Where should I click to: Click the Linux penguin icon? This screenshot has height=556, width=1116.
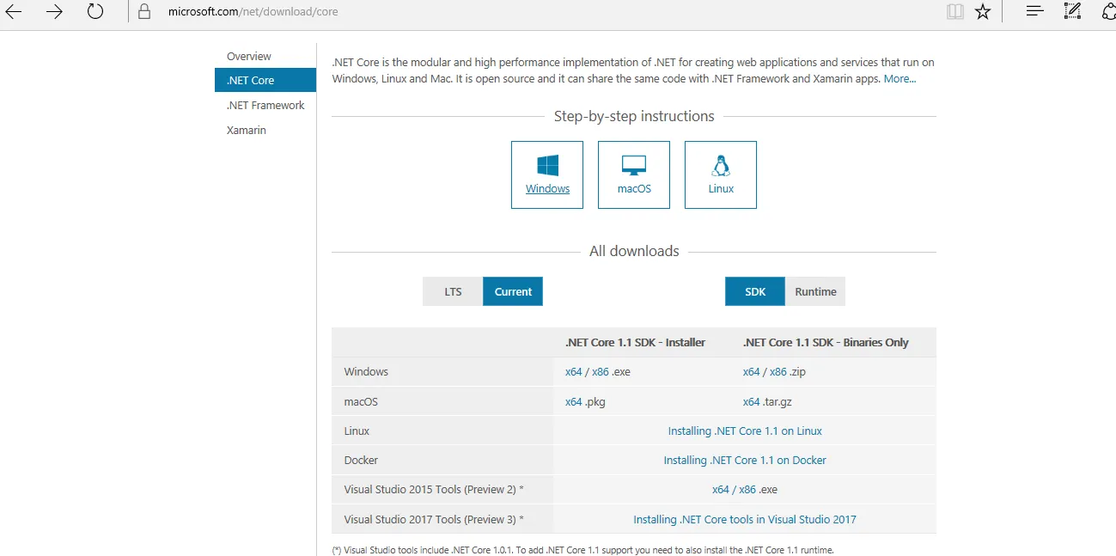click(721, 166)
